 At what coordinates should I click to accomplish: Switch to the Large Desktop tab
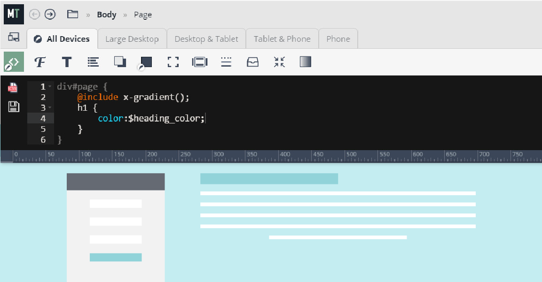click(x=132, y=38)
